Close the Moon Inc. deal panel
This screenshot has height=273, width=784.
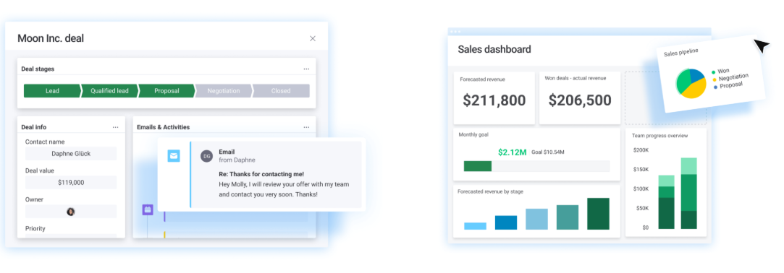coord(313,38)
